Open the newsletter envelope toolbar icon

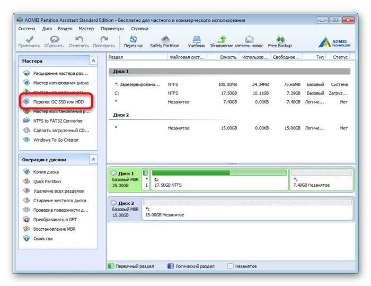(x=250, y=39)
